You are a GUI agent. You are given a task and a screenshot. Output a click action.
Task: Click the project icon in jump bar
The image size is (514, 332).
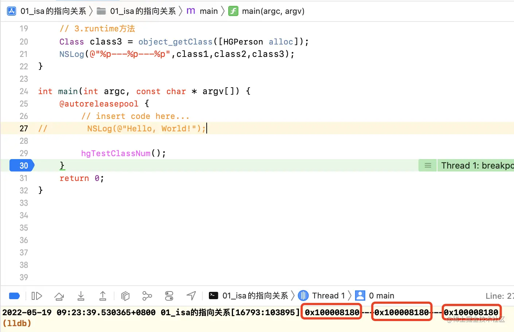[x=12, y=11]
